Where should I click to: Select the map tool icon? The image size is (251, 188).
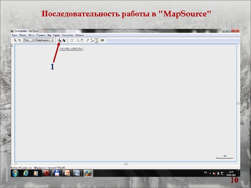(x=72, y=40)
